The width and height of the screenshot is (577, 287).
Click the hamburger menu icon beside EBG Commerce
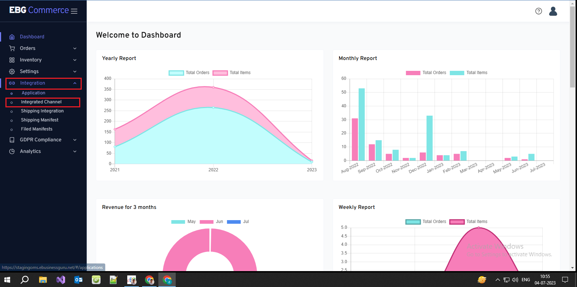click(74, 11)
